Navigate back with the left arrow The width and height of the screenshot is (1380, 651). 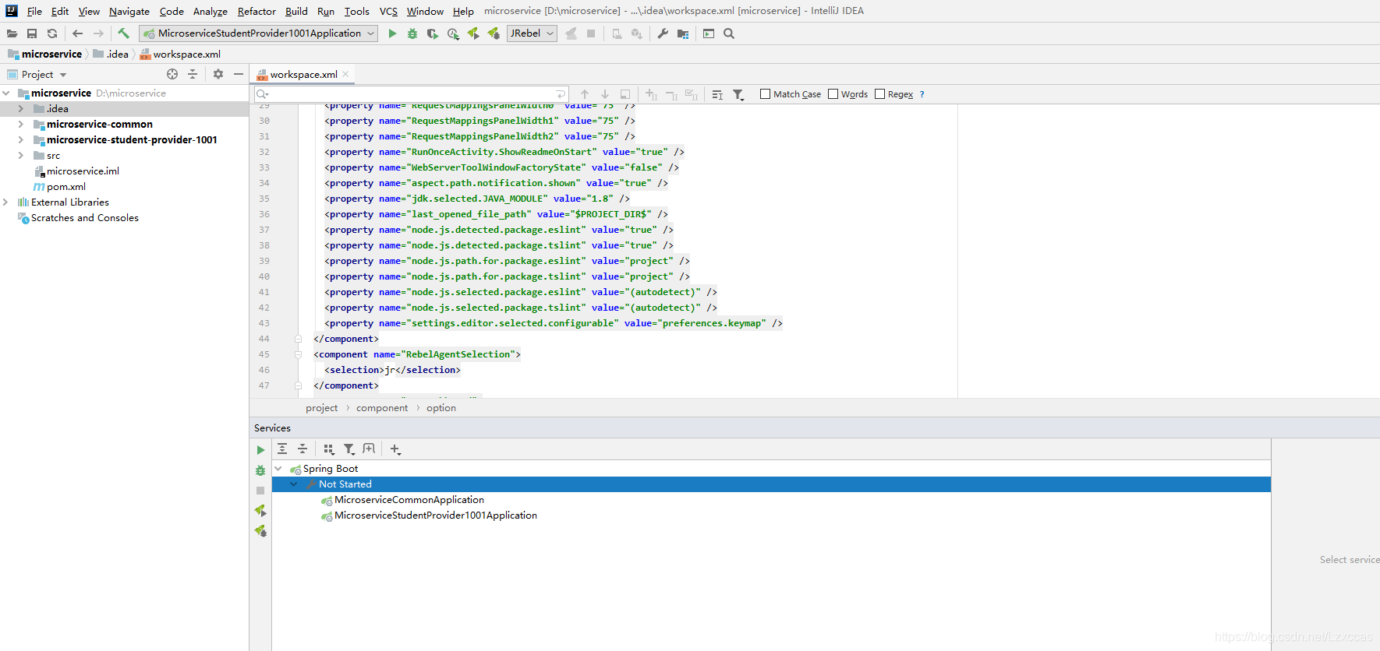pos(77,33)
